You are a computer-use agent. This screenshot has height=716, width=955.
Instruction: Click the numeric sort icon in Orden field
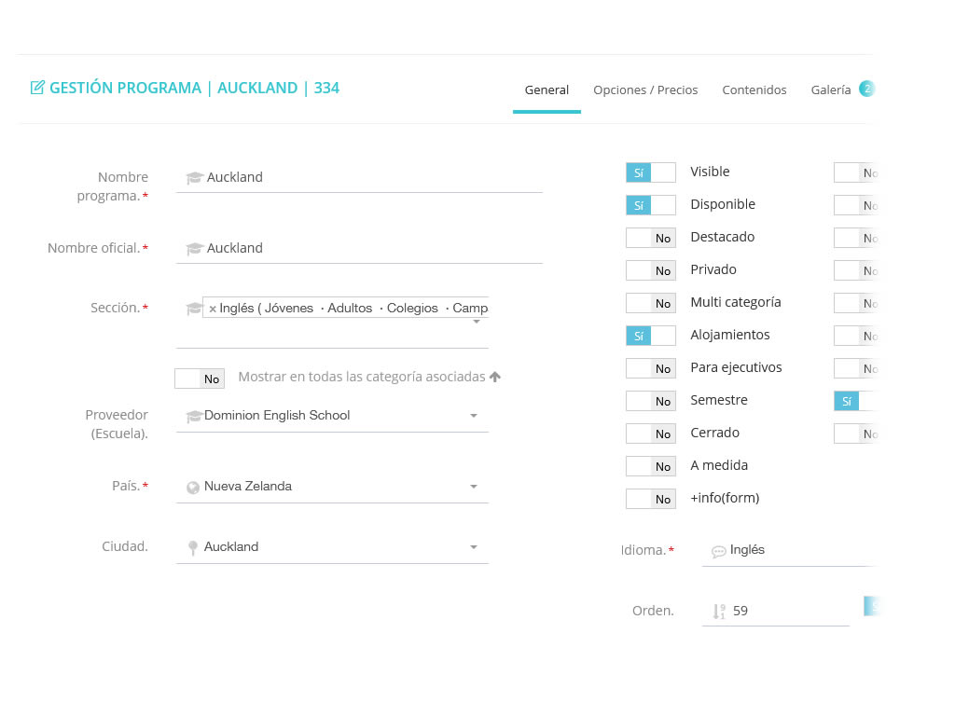coord(718,612)
